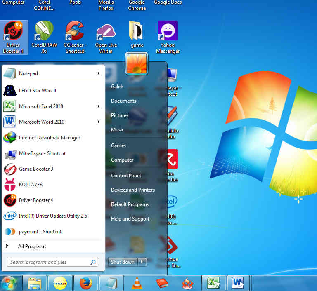This screenshot has width=317, height=291.
Task: Click the LEGO Star Wars II icon
Action: [10, 90]
